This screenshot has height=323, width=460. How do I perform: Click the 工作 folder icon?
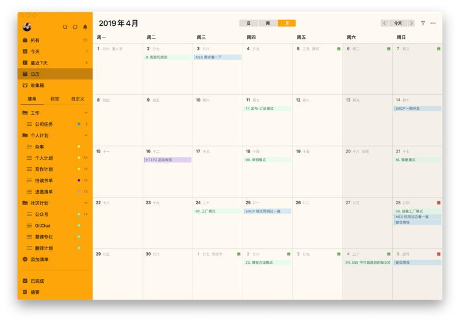click(25, 113)
